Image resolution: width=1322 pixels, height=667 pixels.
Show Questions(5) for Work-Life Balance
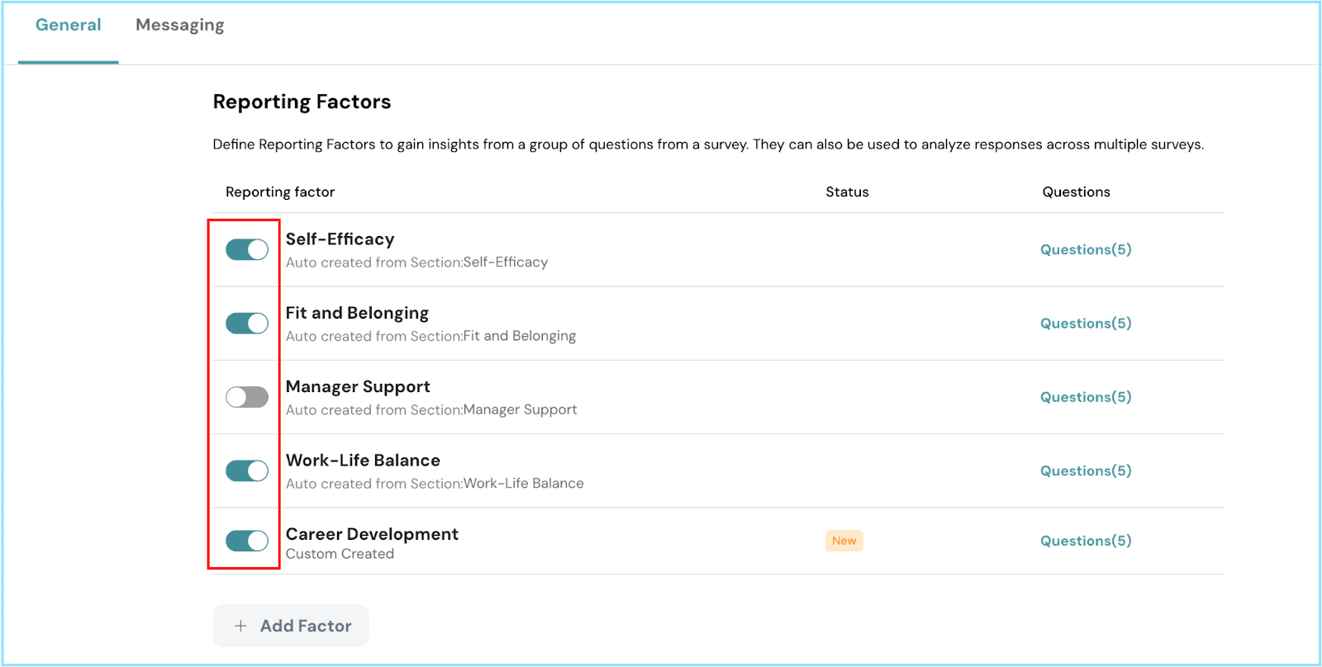1085,471
